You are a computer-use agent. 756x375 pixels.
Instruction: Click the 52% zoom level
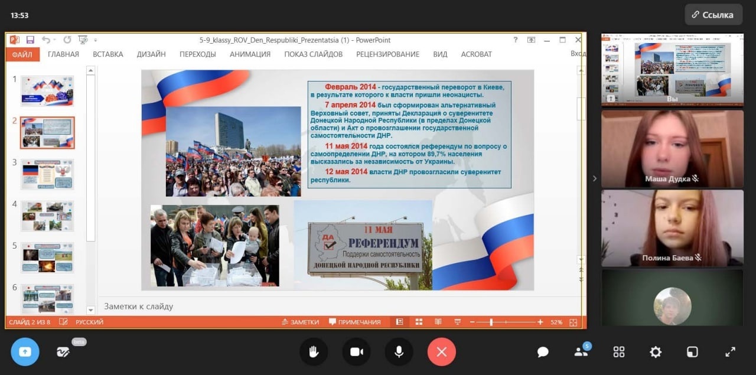pos(556,322)
